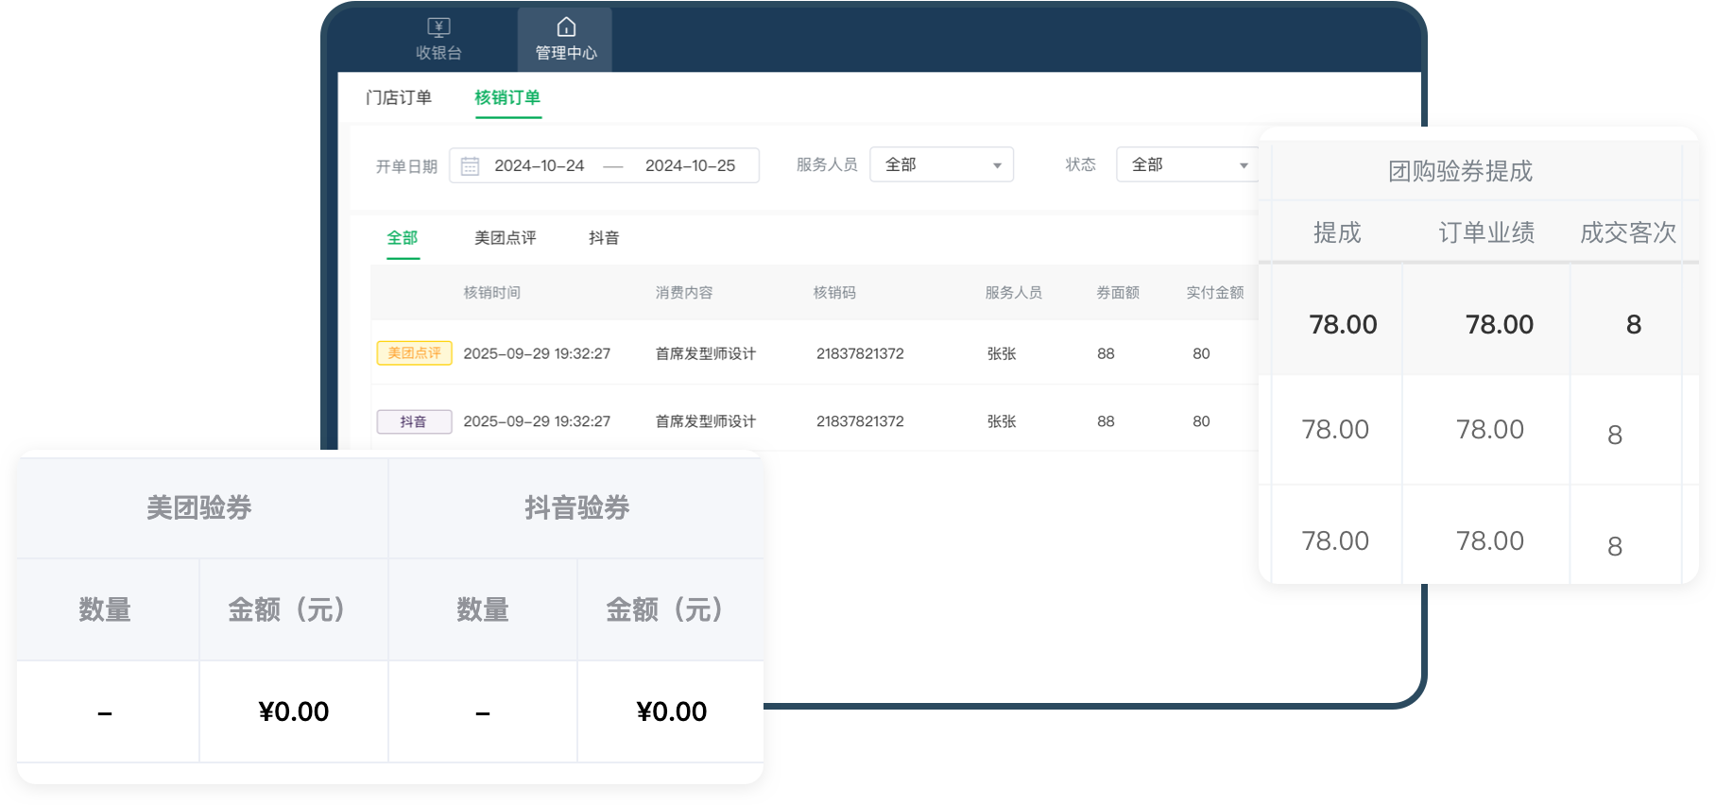Click the 抖音 tag in second row
1716x805 pixels.
tap(415, 421)
